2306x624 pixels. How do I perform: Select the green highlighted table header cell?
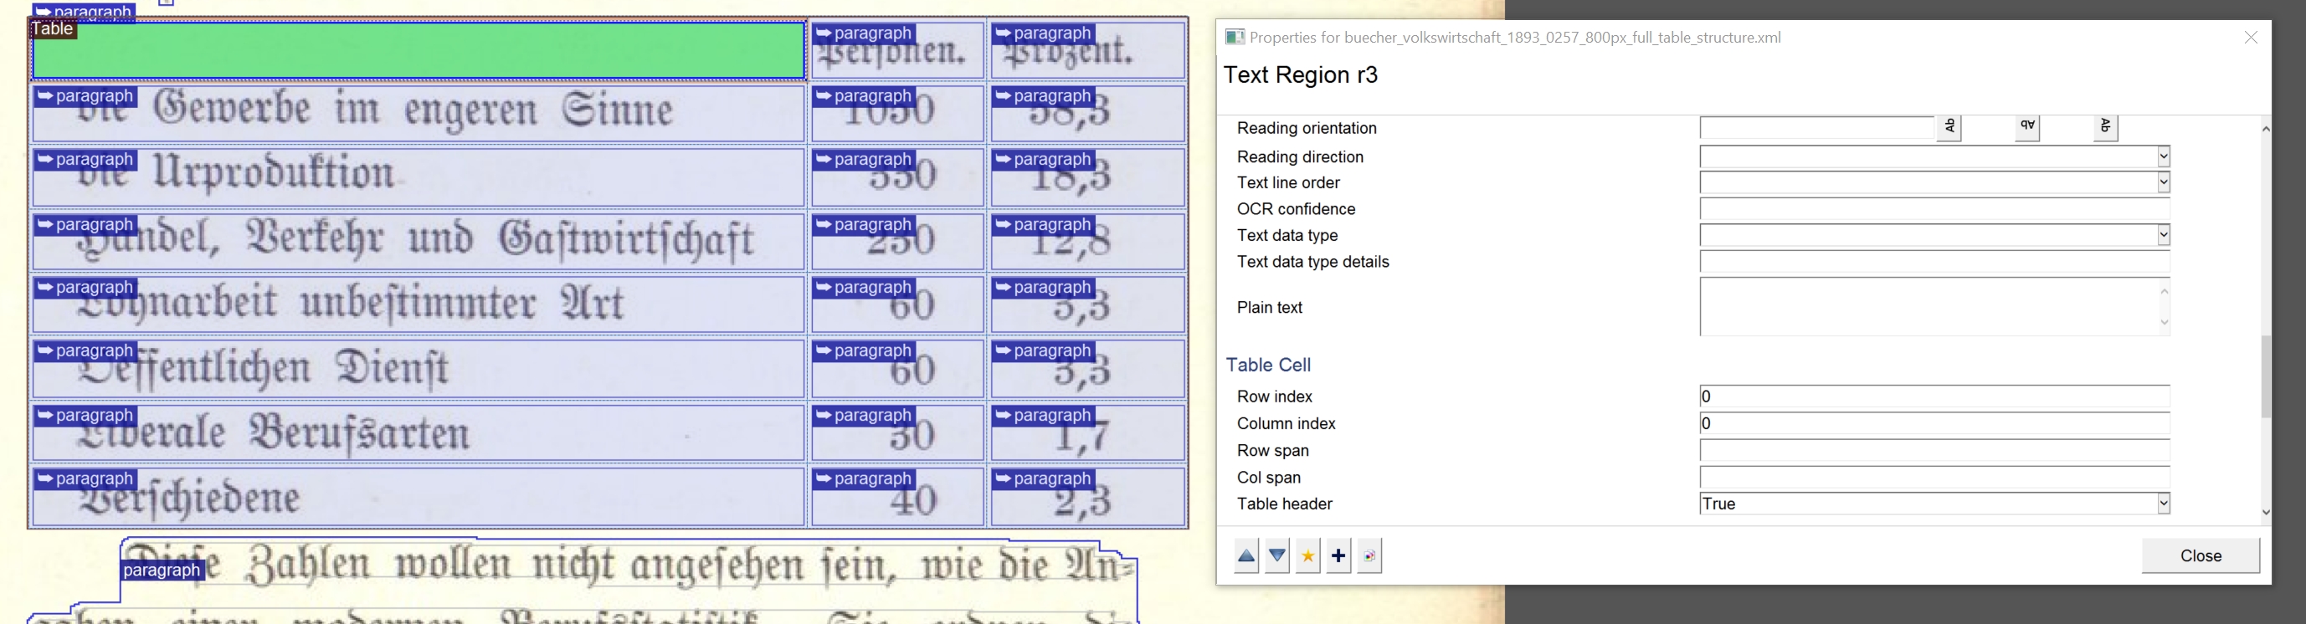[419, 51]
